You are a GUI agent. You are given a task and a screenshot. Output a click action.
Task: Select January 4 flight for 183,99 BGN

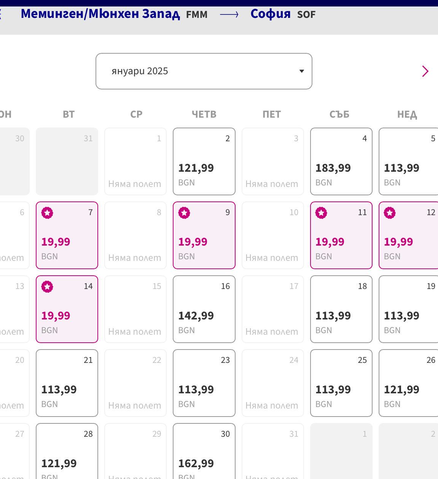click(x=341, y=161)
